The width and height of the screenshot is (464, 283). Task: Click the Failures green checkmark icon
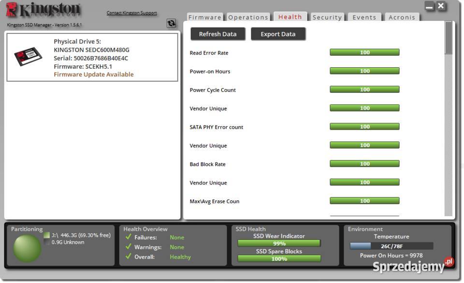point(128,237)
